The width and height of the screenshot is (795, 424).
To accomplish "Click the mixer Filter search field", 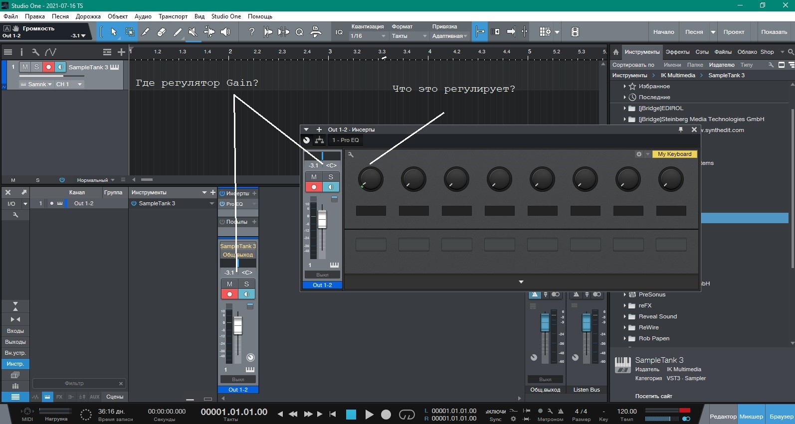I will click(79, 383).
